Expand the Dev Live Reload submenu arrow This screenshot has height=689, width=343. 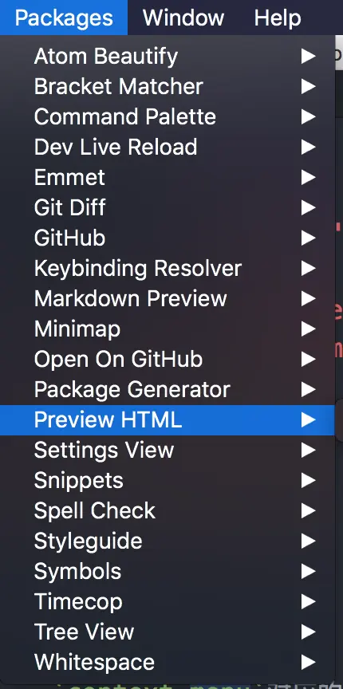(x=308, y=148)
